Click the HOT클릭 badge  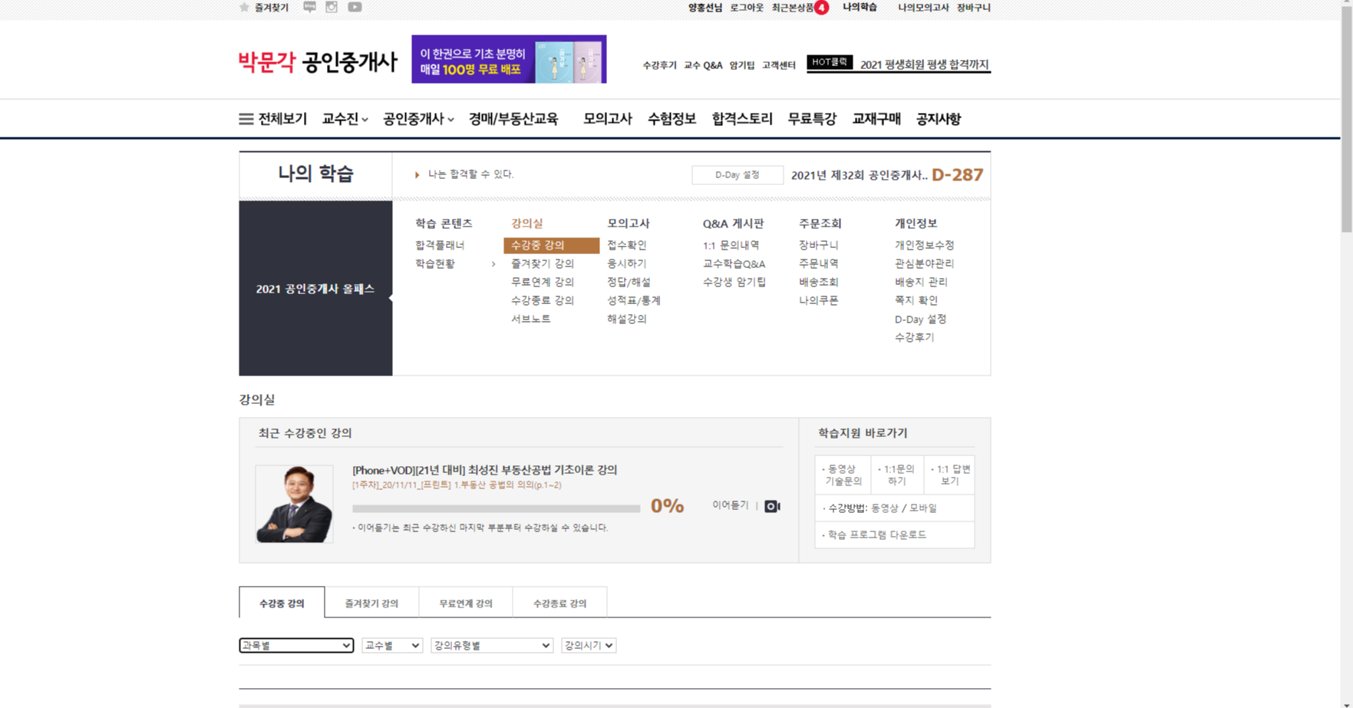pyautogui.click(x=830, y=62)
